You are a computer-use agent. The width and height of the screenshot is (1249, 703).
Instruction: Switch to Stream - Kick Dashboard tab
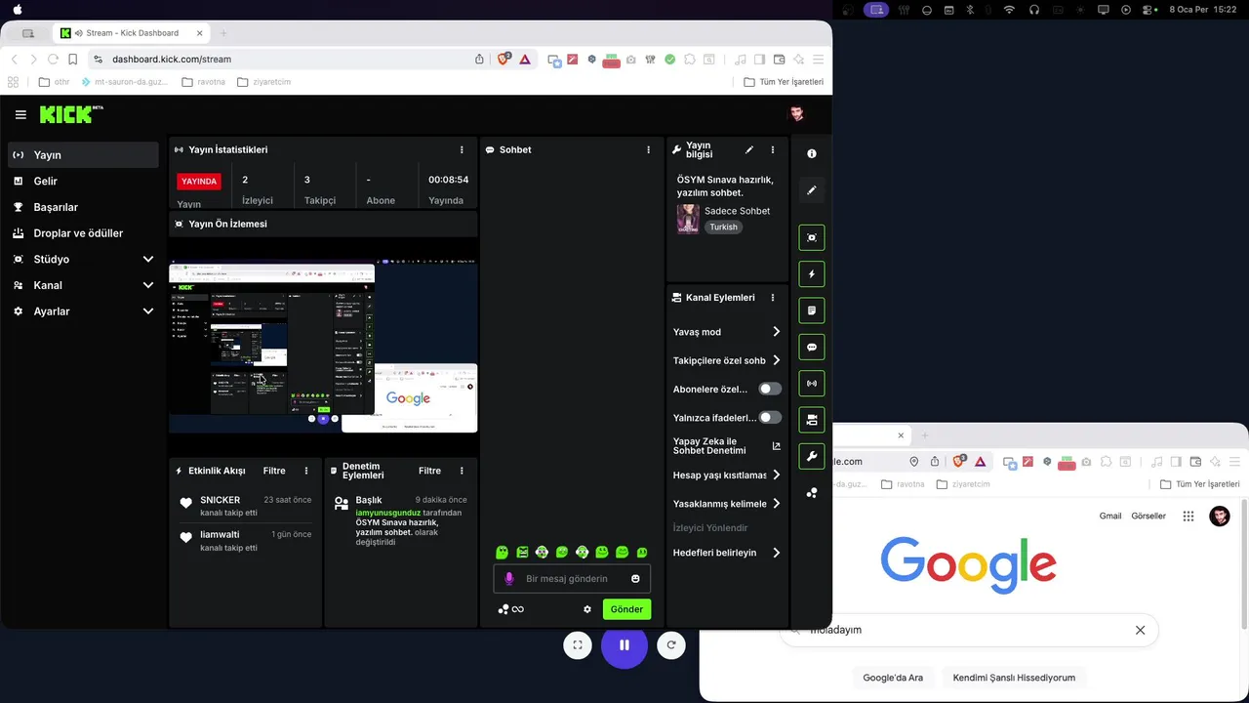click(x=132, y=32)
